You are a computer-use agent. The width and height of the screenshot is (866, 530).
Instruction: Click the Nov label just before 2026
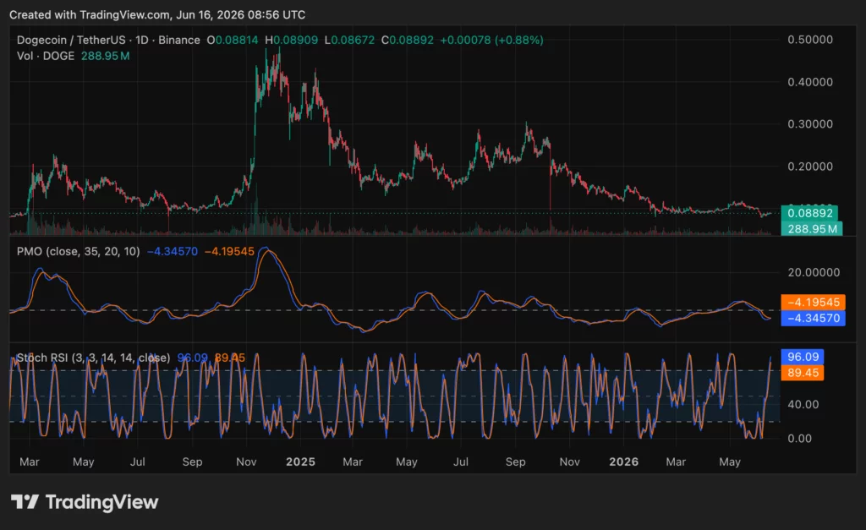[569, 462]
